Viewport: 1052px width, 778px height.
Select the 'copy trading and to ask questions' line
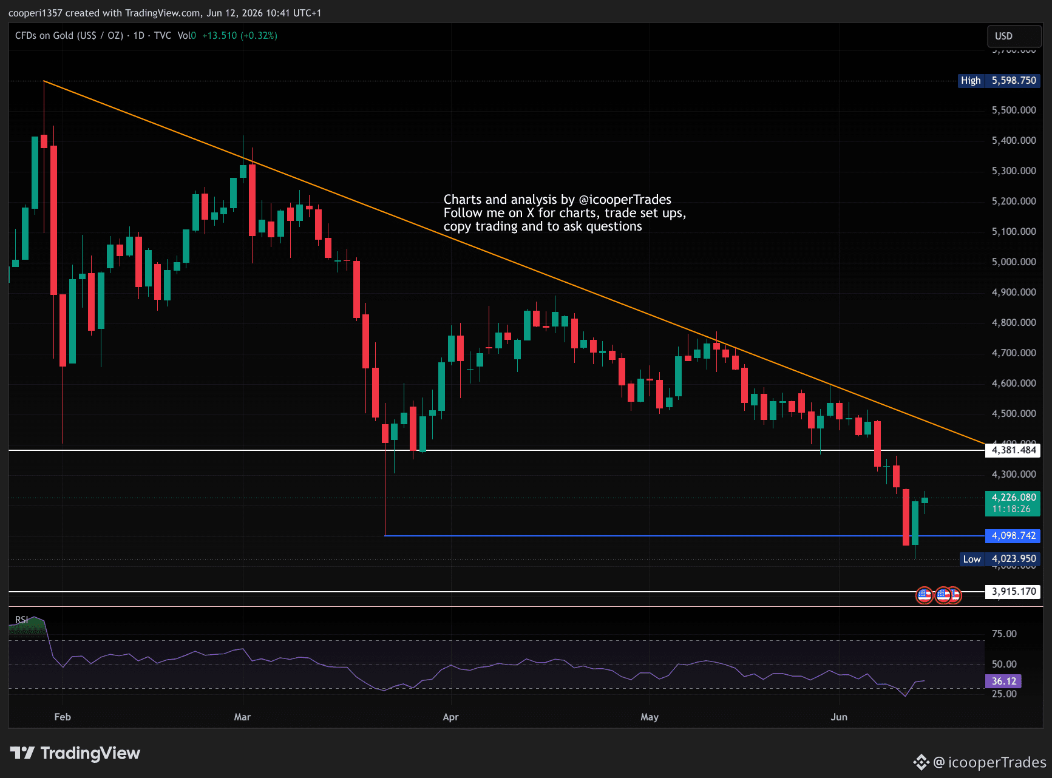click(x=543, y=226)
